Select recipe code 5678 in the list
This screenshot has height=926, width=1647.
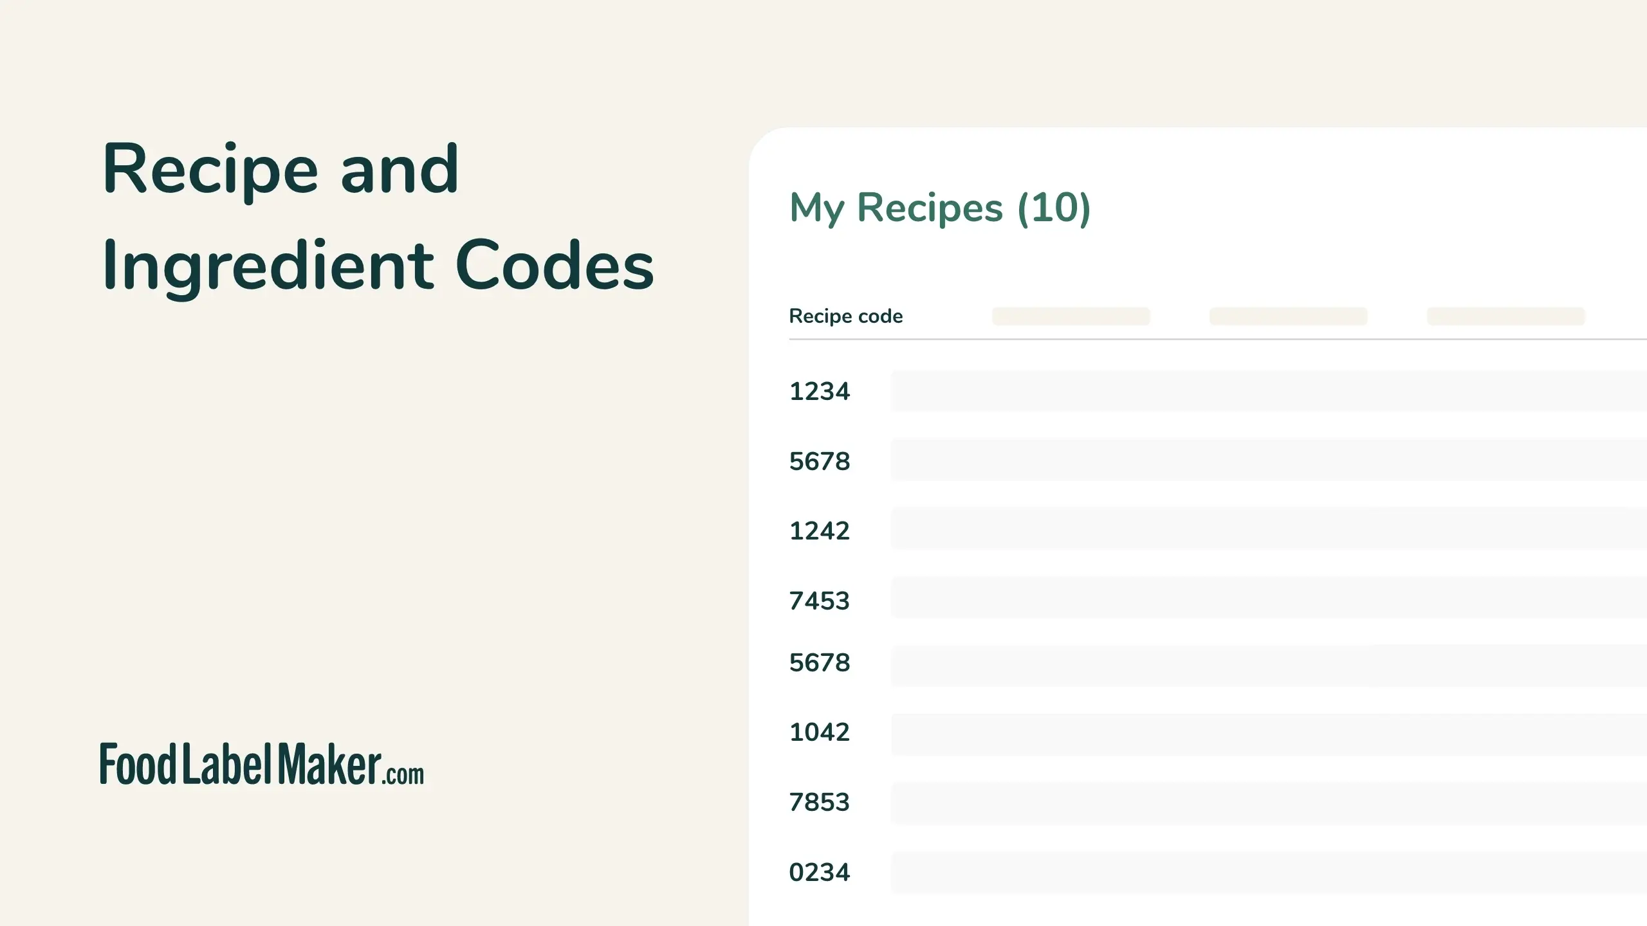(820, 460)
